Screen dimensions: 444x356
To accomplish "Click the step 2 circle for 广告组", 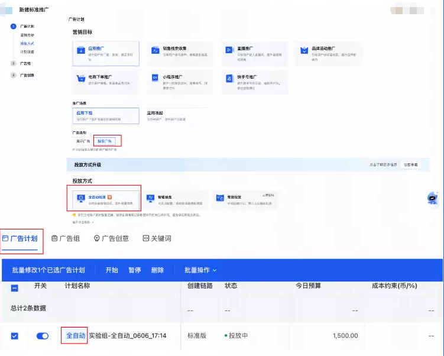I will [14, 63].
